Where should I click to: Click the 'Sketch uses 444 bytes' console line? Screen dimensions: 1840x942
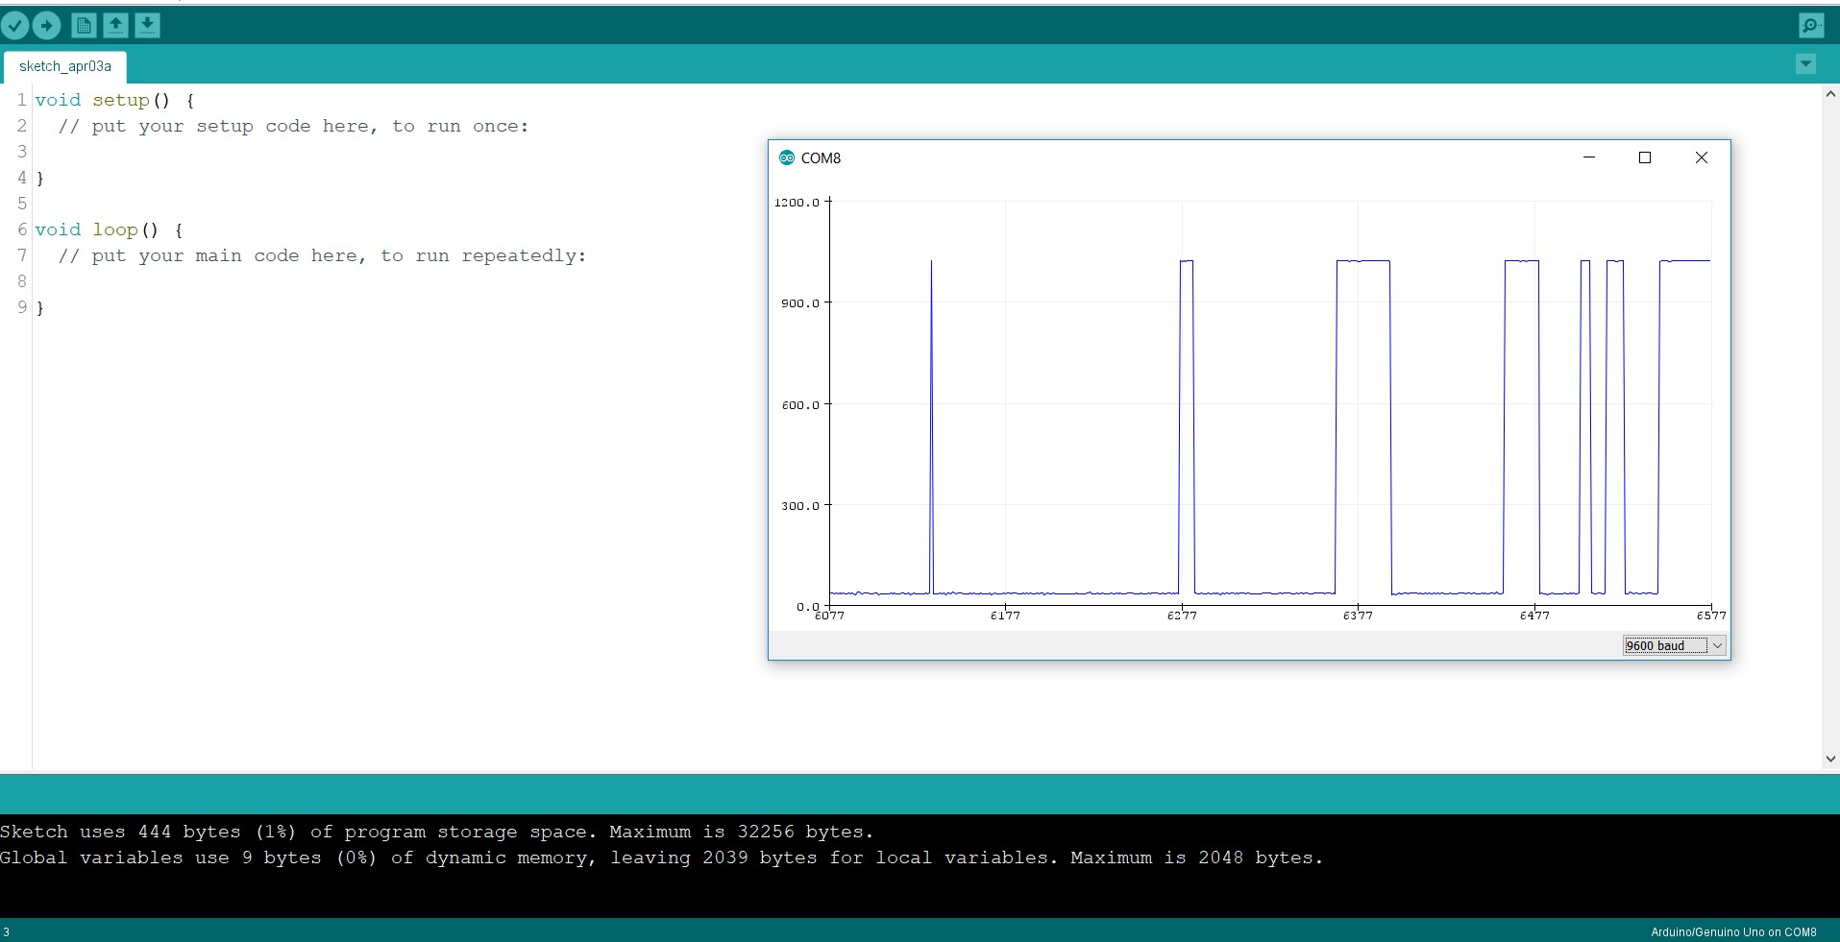(437, 832)
